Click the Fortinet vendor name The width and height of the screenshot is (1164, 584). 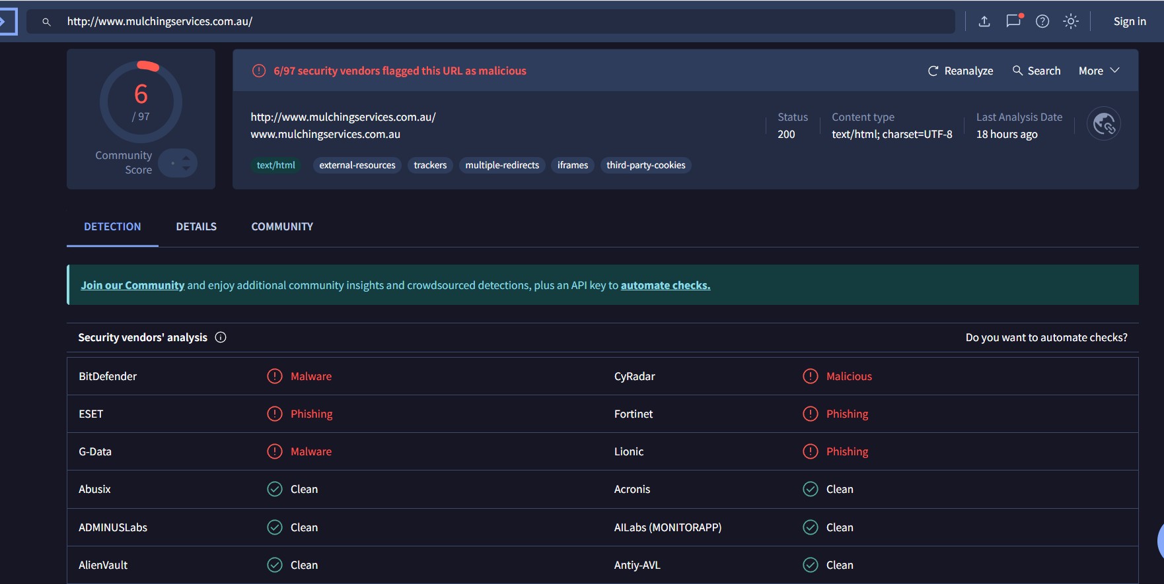(634, 414)
